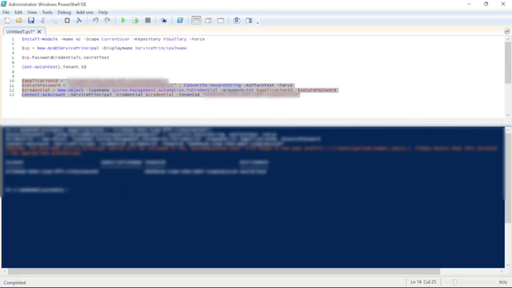This screenshot has height=288, width=512.
Task: Click Connect-AzAccount on line 13
Action: pyautogui.click(x=43, y=95)
